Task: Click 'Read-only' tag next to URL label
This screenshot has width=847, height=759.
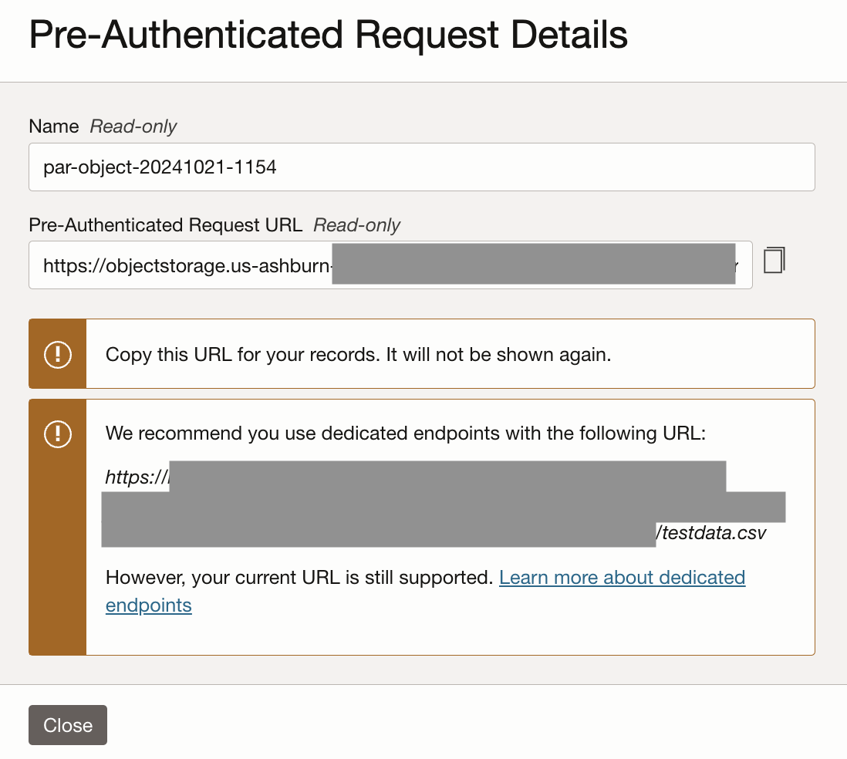Action: [357, 225]
